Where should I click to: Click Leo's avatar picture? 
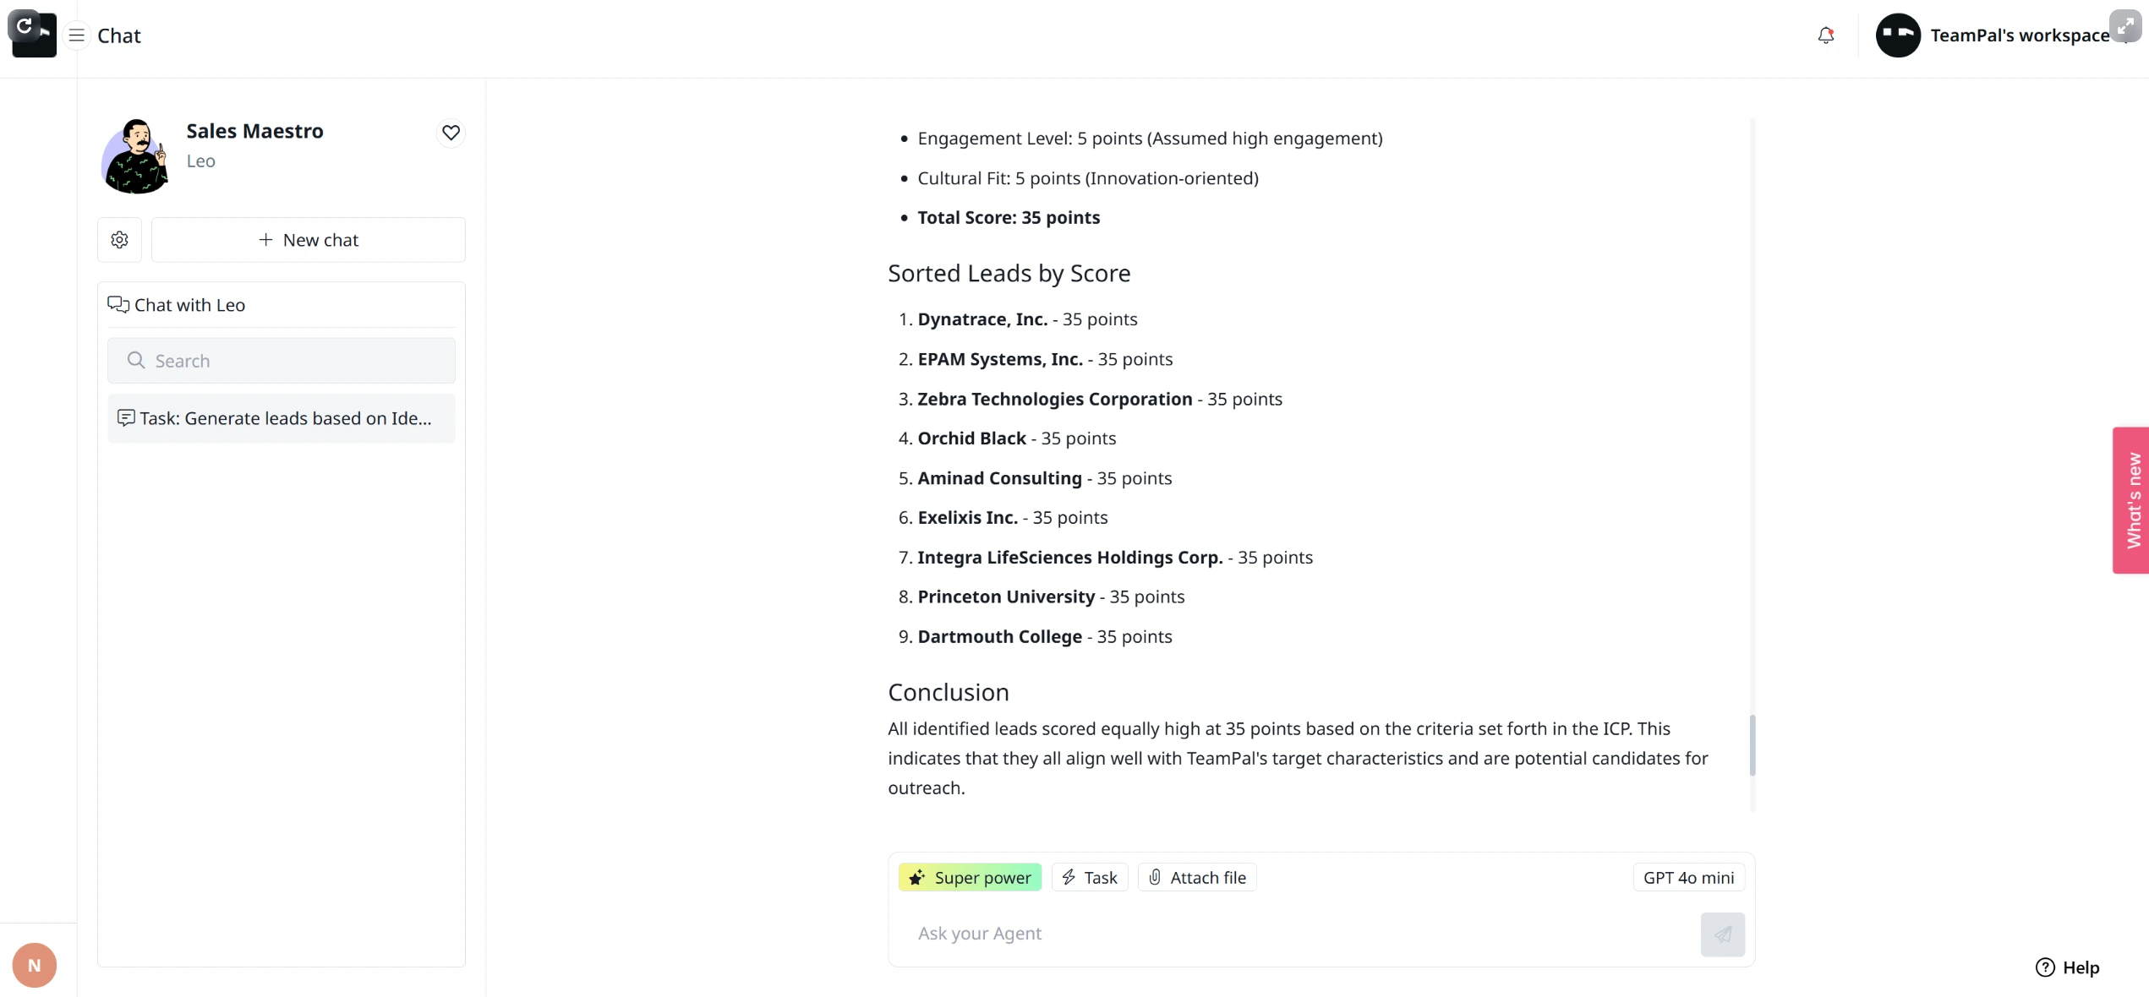tap(135, 156)
